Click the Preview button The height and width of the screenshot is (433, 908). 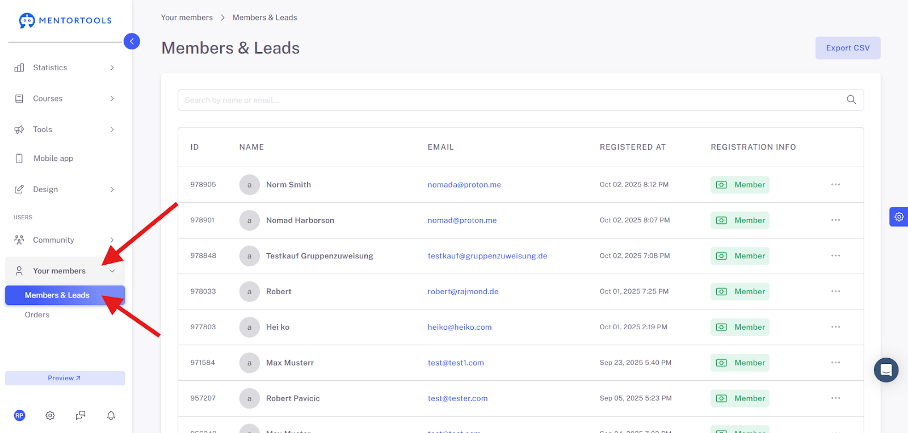click(x=65, y=378)
